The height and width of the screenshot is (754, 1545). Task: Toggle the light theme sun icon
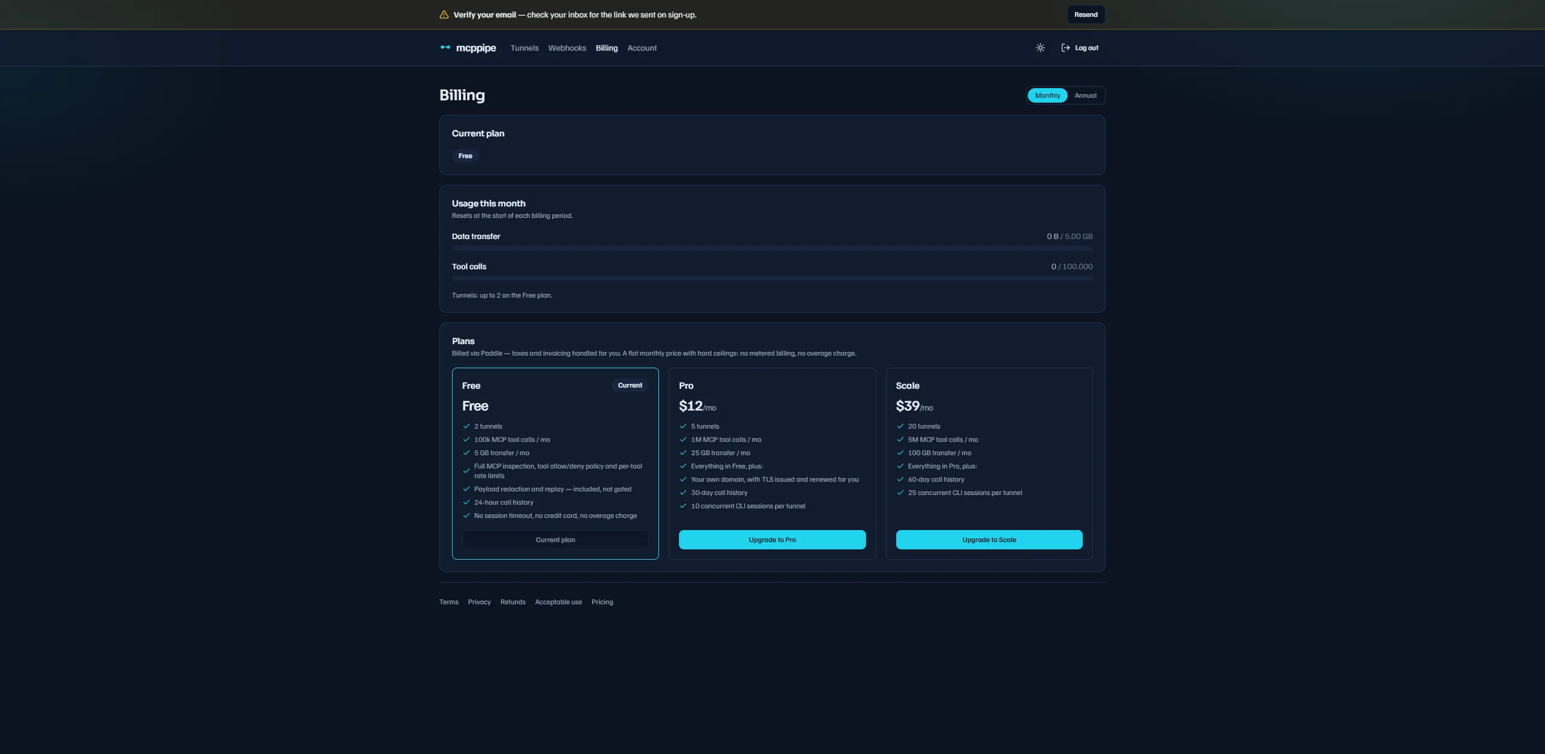pyautogui.click(x=1040, y=48)
